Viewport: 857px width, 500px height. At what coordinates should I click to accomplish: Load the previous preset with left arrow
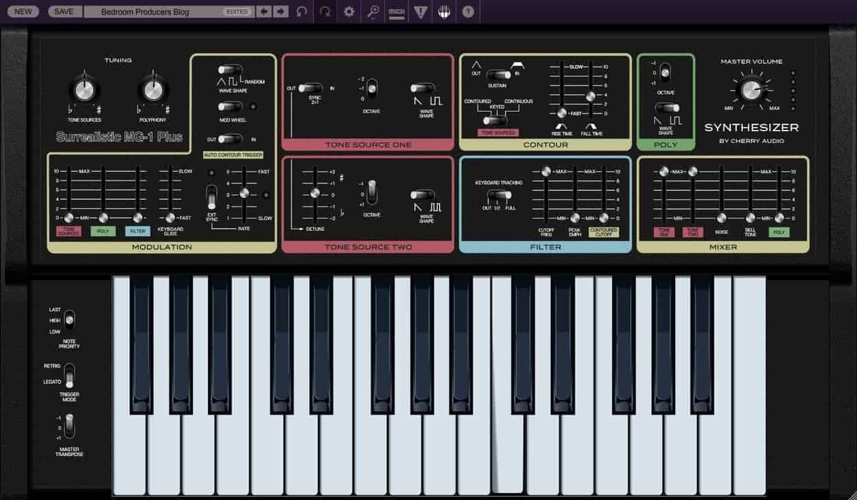[x=264, y=12]
